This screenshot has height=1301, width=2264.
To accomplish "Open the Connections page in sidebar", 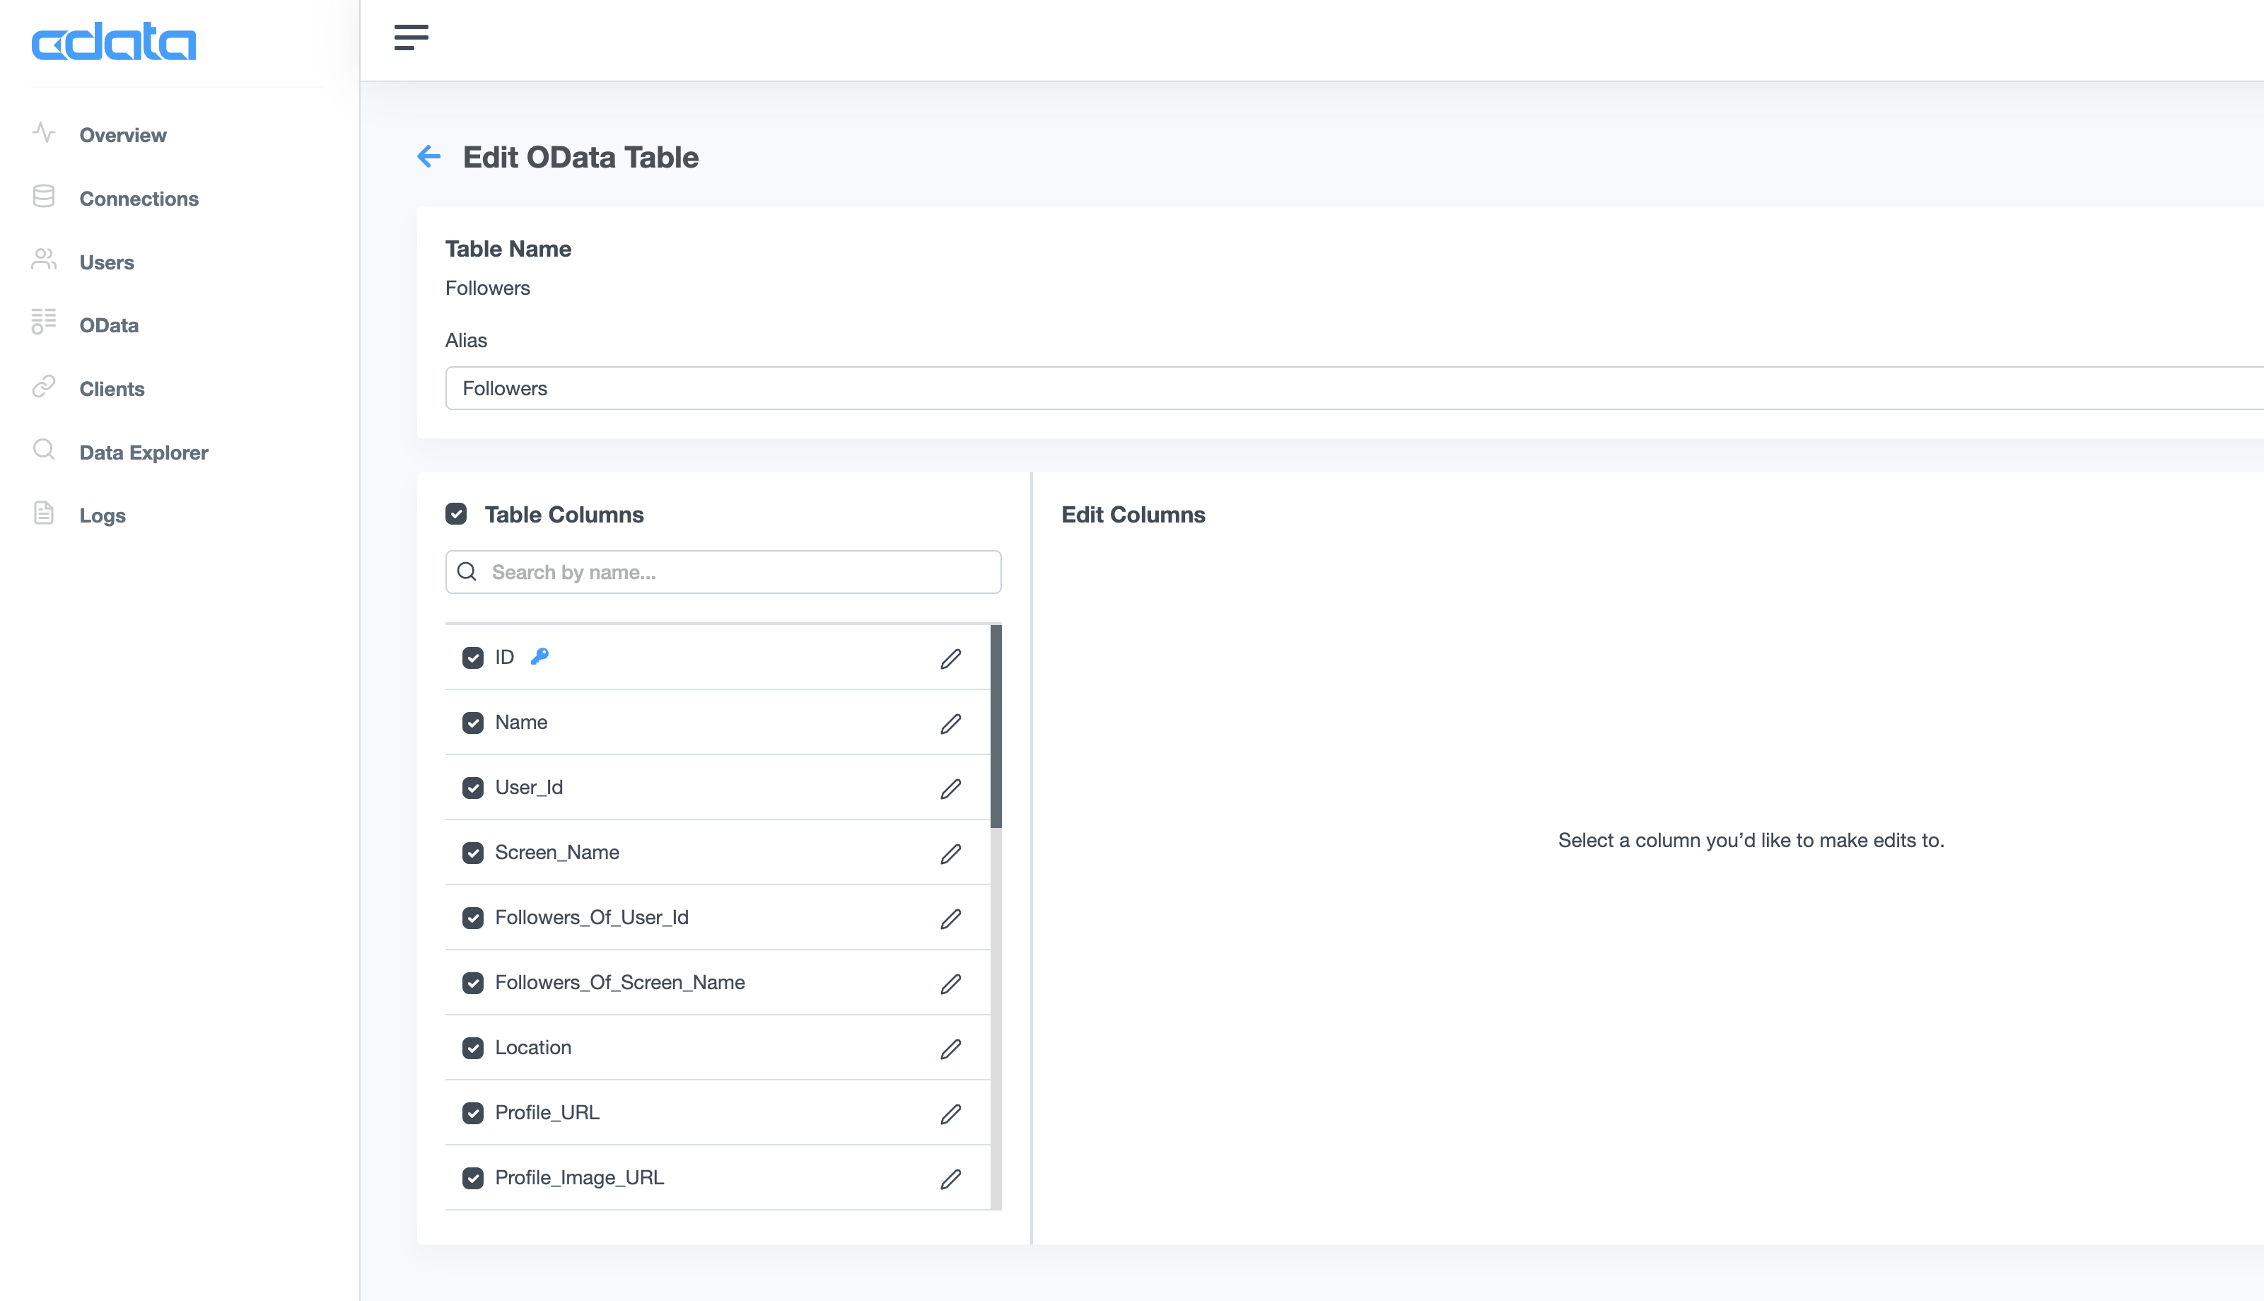I will [139, 199].
